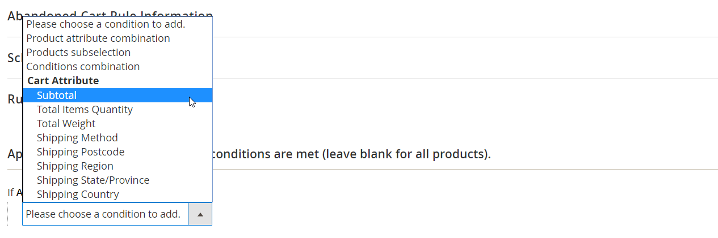Image resolution: width=718 pixels, height=238 pixels.
Task: Pick Conditions combination option
Action: click(83, 67)
